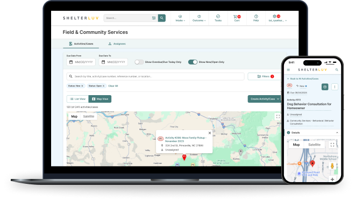Select Map type on phone map

pos(296,145)
